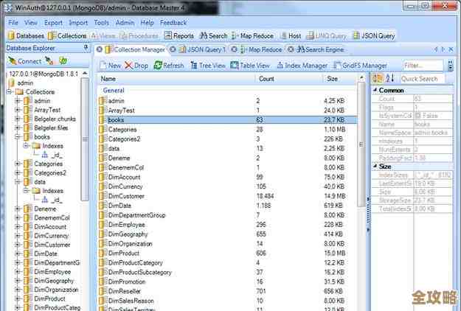
Task: Collapse the Common property section
Action: [x=372, y=90]
